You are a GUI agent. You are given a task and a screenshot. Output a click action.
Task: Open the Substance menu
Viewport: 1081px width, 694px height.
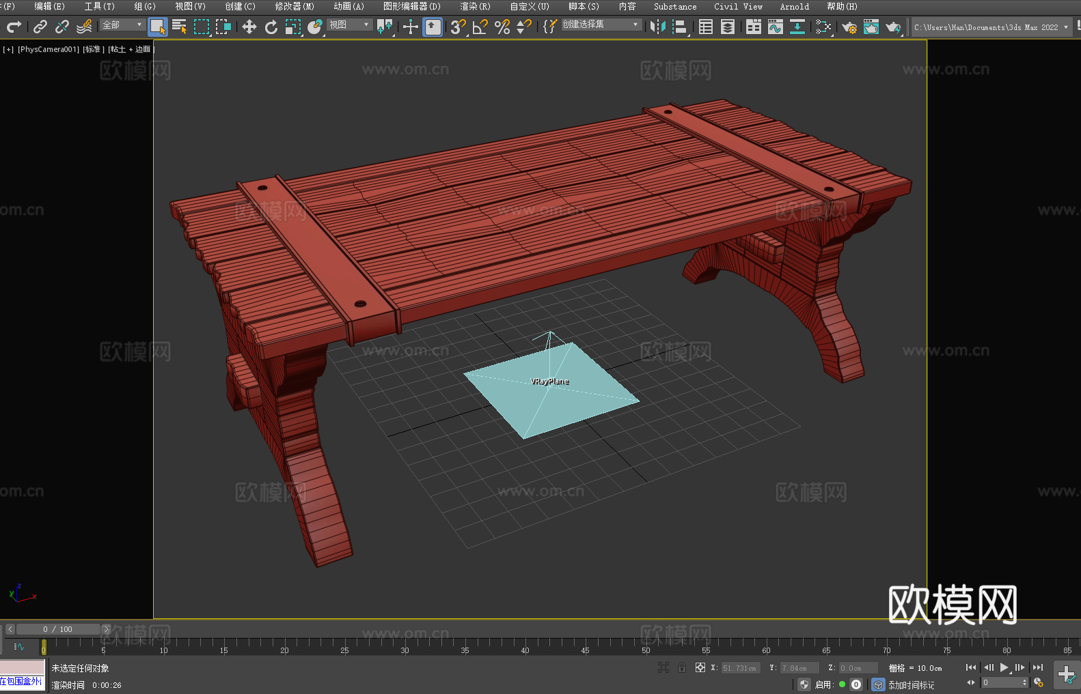point(675,6)
